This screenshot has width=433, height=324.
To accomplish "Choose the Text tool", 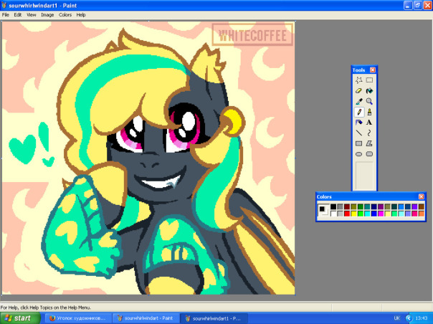I will [369, 123].
